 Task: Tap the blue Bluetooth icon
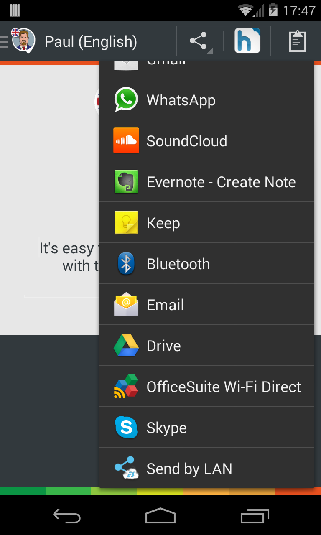pos(126,263)
